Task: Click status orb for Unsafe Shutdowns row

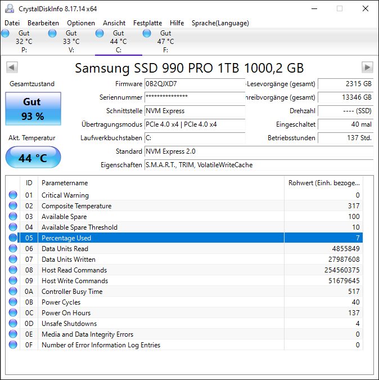Action: (x=13, y=323)
